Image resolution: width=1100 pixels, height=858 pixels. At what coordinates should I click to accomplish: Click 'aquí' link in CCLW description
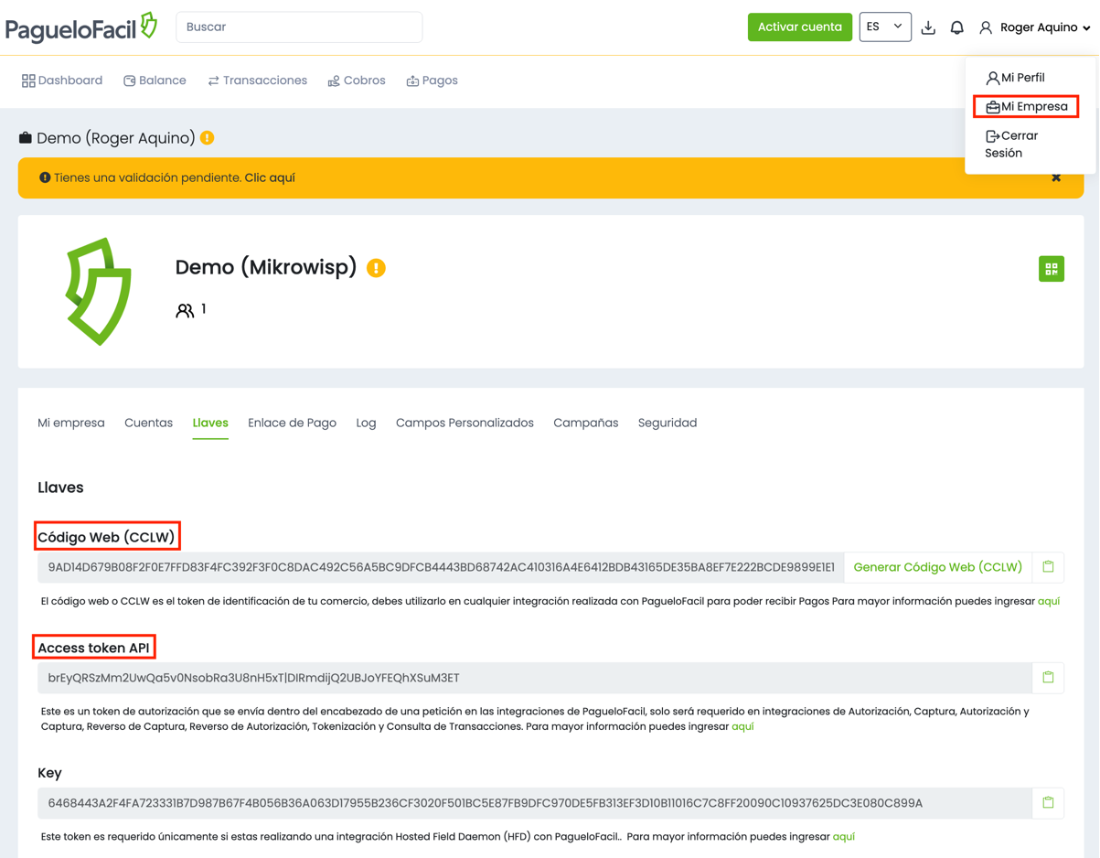click(1049, 601)
